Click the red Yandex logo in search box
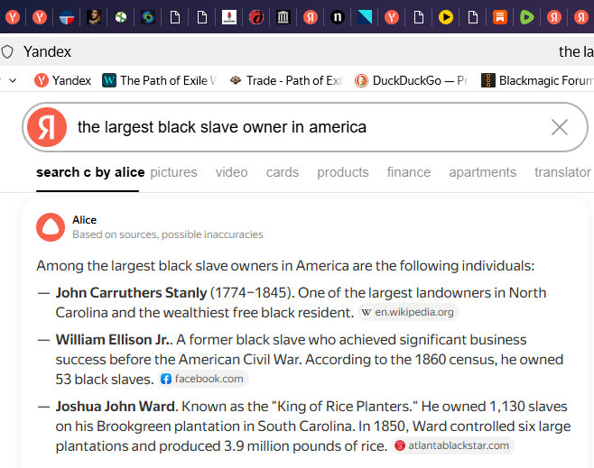 coord(47,127)
